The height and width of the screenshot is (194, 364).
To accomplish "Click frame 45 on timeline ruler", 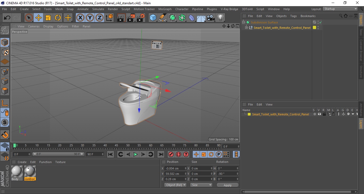I will click(116, 145).
